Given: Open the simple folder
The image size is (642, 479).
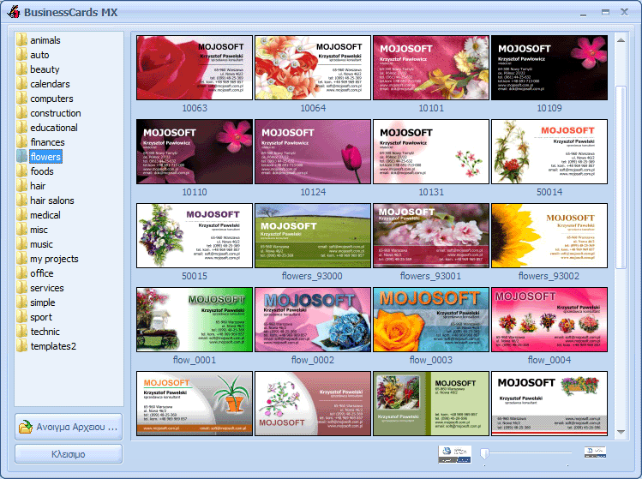Looking at the screenshot, I should 36,302.
